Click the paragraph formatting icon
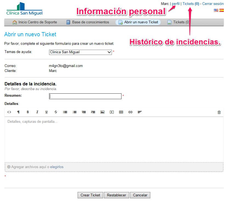The height and width of the screenshot is (206, 229). pos(18,112)
